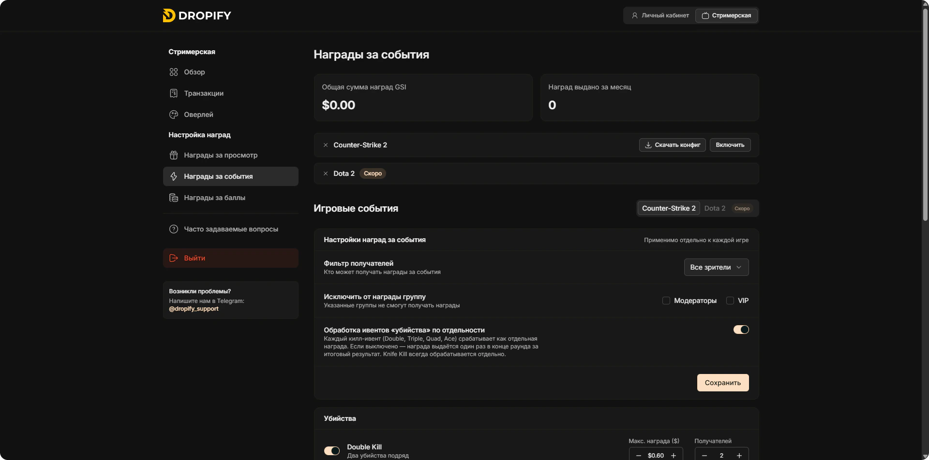Click the Обзор grid icon

click(x=174, y=72)
